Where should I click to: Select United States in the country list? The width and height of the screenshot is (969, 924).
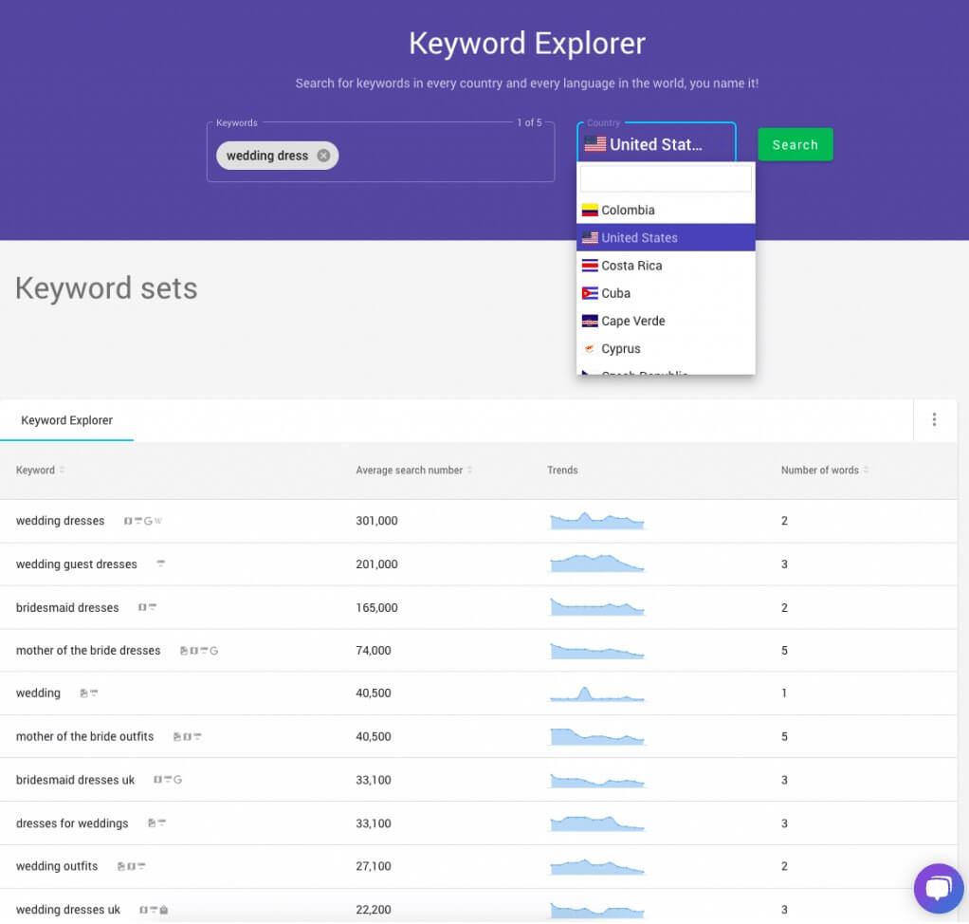(x=666, y=237)
